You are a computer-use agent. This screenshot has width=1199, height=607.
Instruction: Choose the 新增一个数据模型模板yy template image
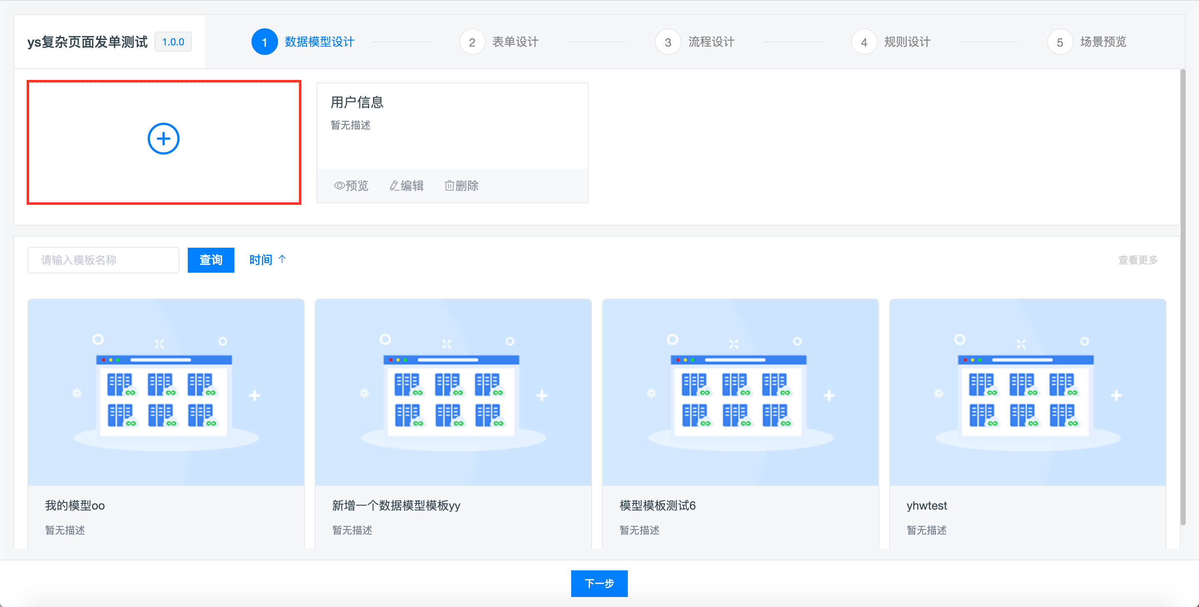coord(453,392)
